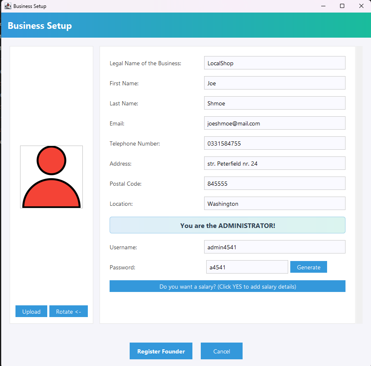Screen dimensions: 371x366
Task: Select the Telephone Number input field
Action: tap(274, 143)
